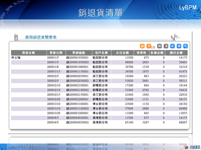Select document number 銷200901050001

(x=77, y=58)
